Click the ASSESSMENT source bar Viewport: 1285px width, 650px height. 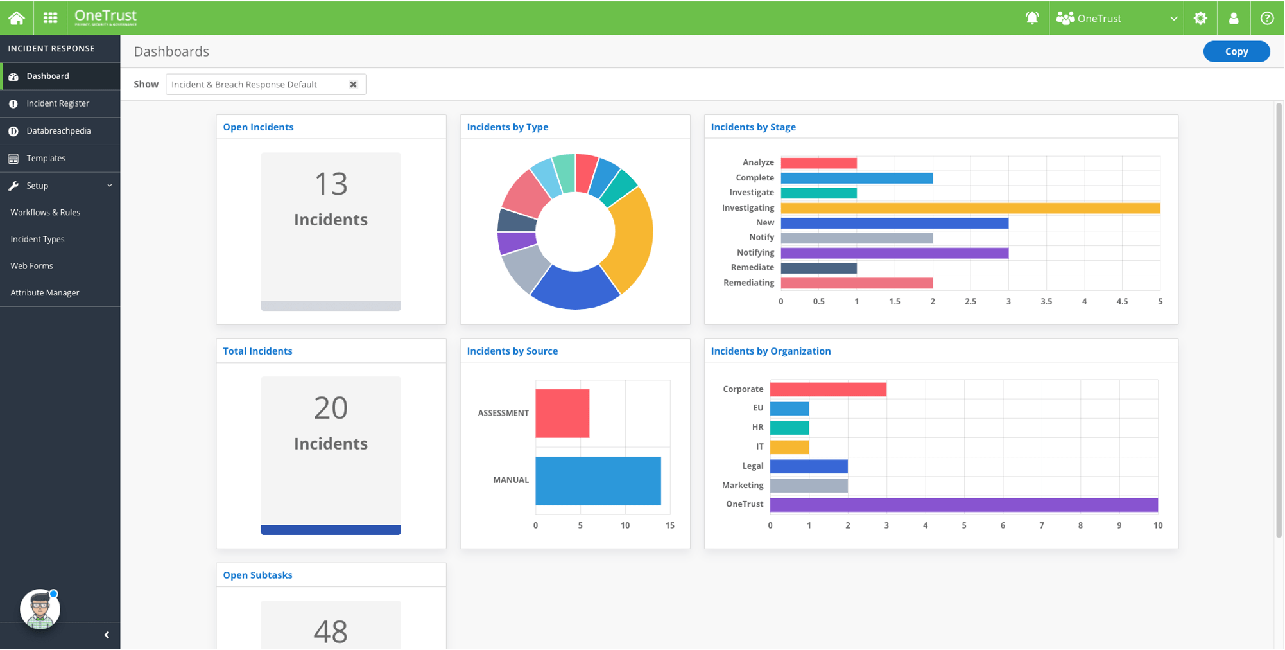[562, 414]
